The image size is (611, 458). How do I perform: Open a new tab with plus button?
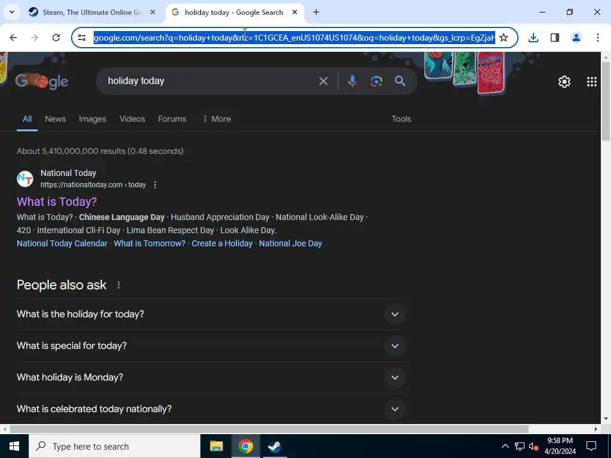coord(316,12)
